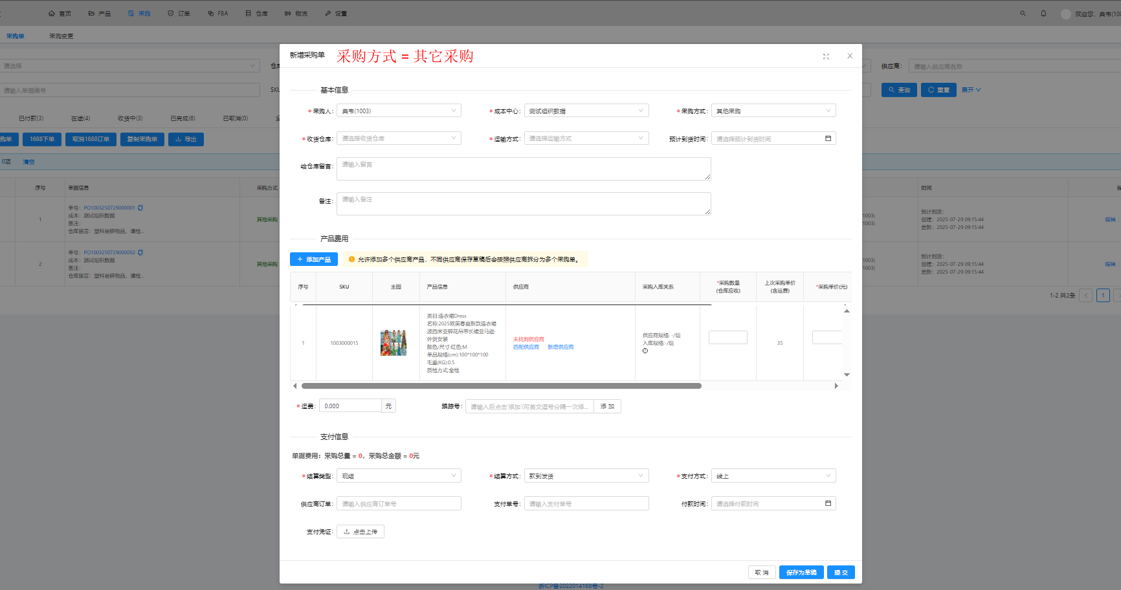
Task: Click the product dress thumbnail image
Action: tap(394, 343)
